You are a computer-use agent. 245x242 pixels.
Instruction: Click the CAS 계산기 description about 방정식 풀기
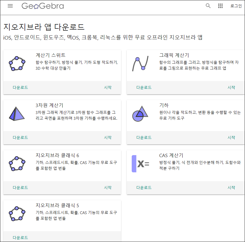click(200, 165)
